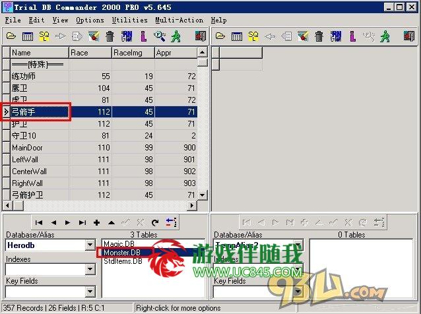Insert new record with plus button

click(x=96, y=222)
